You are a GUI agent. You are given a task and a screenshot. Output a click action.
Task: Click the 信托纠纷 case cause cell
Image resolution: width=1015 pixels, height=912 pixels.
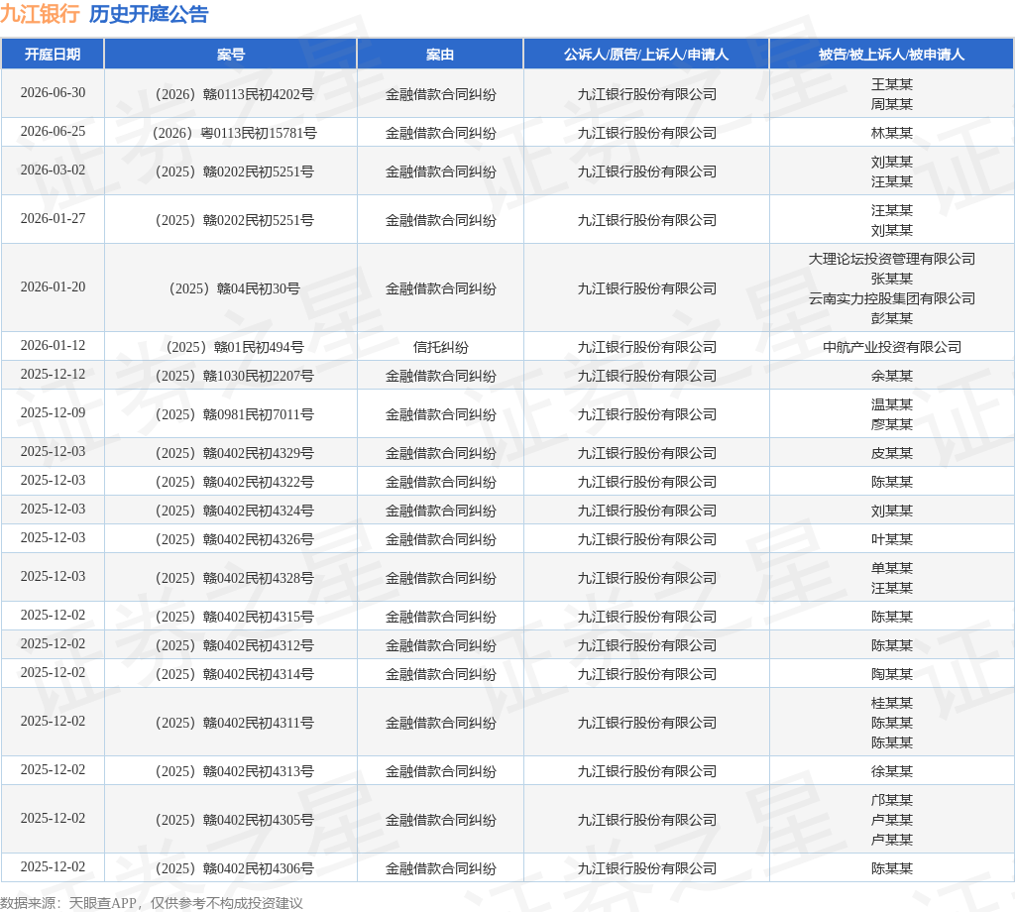(440, 347)
